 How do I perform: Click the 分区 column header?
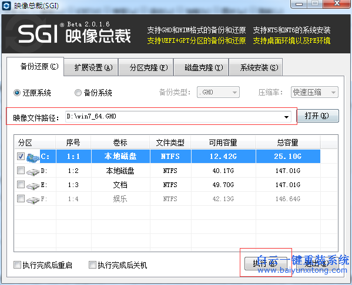point(35,142)
